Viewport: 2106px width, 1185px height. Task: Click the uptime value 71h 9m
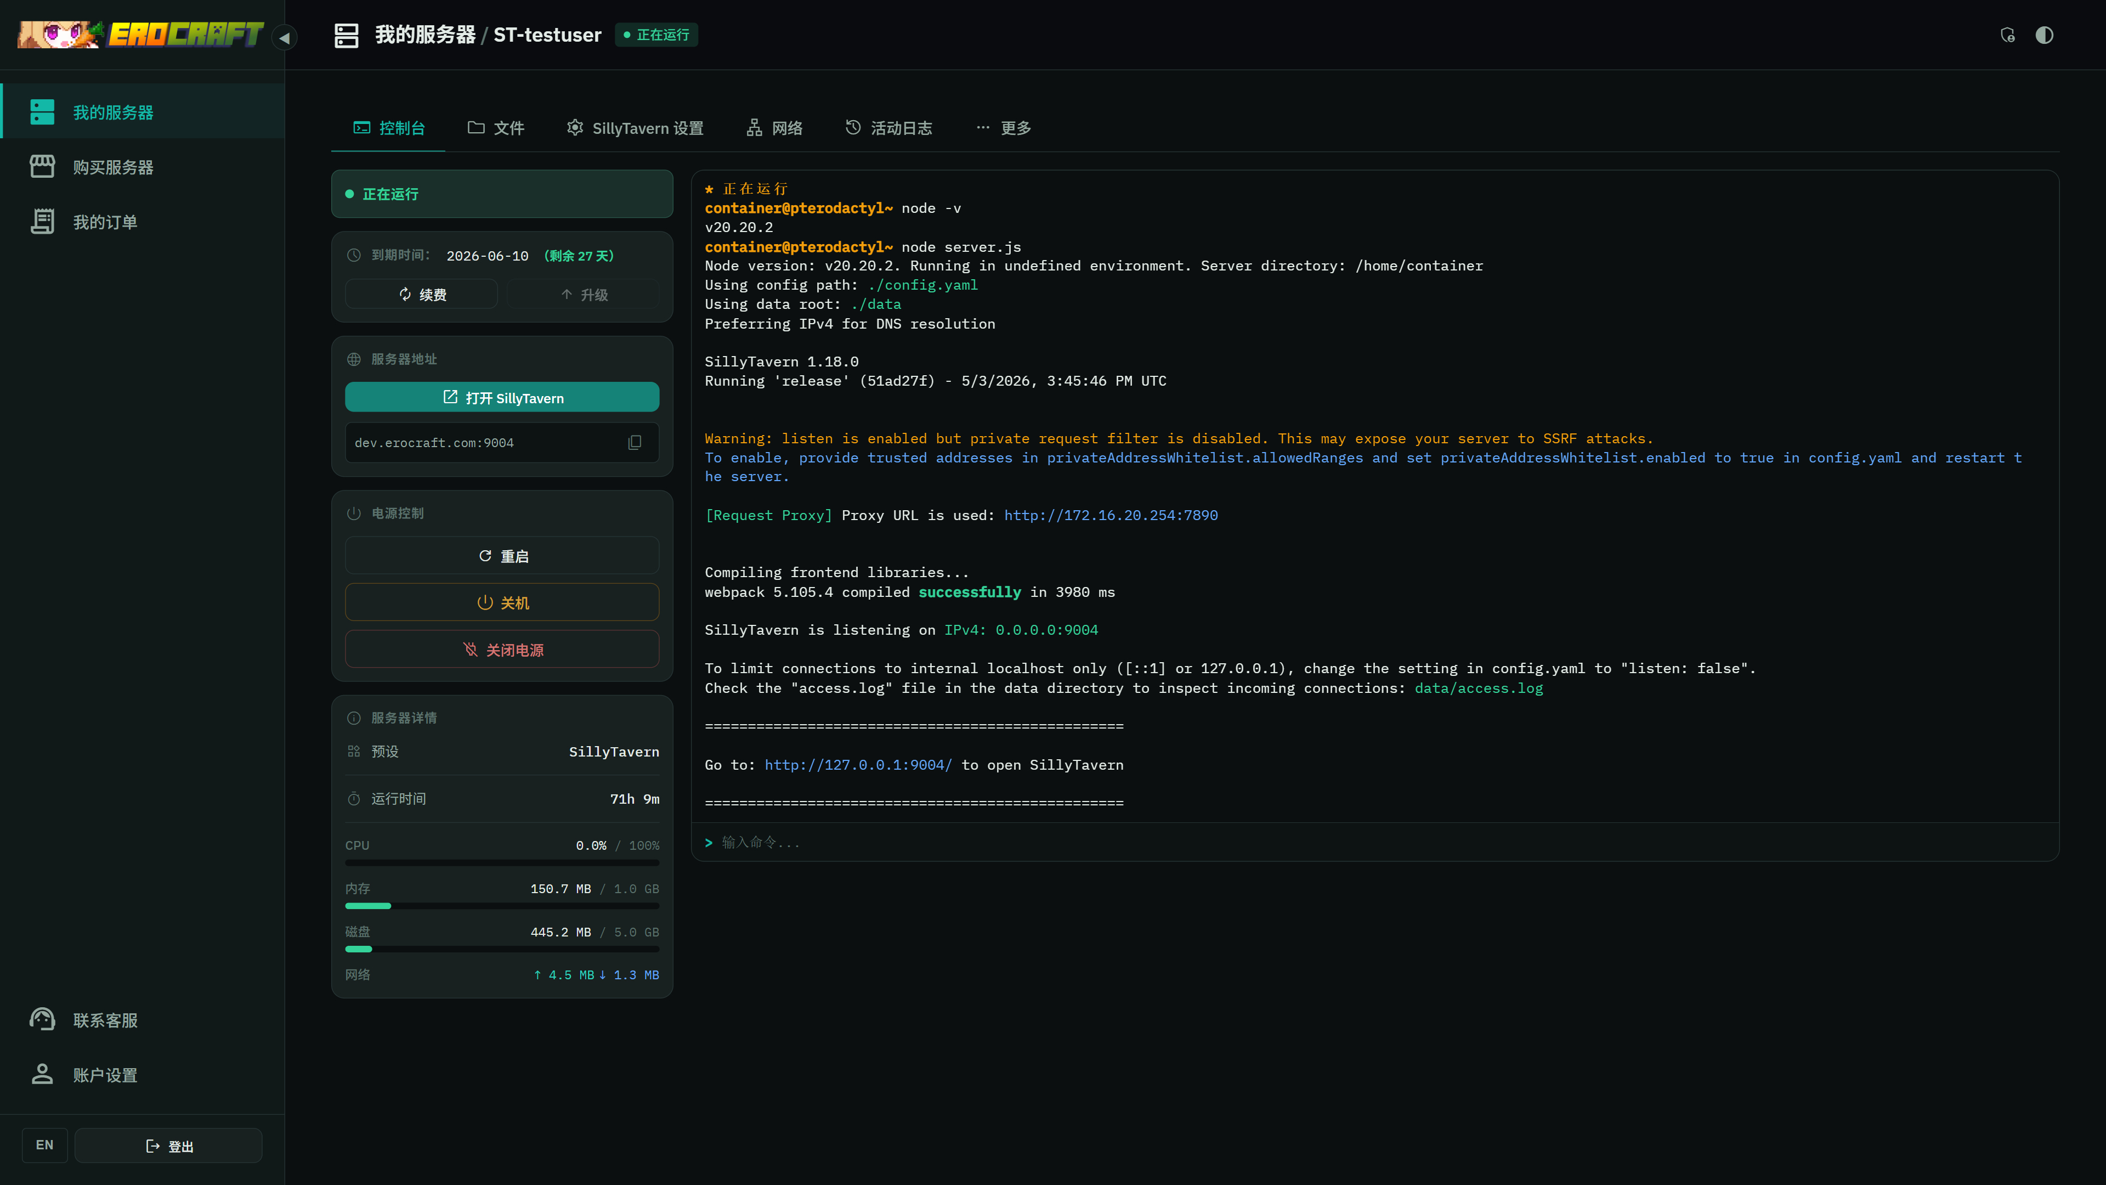[635, 799]
